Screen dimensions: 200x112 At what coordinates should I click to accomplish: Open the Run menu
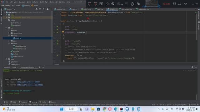[x=47, y=2]
